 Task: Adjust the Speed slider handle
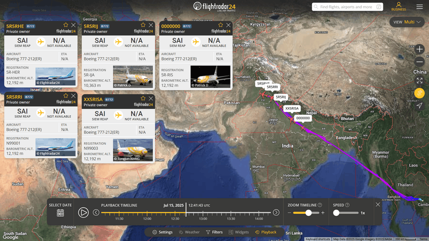point(336,213)
